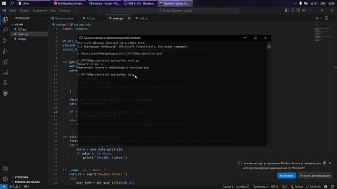Run the Python file with the play icon
This screenshot has height=189, width=337.
[317, 18]
